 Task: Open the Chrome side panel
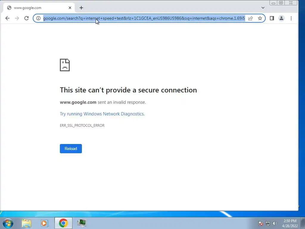point(272,18)
